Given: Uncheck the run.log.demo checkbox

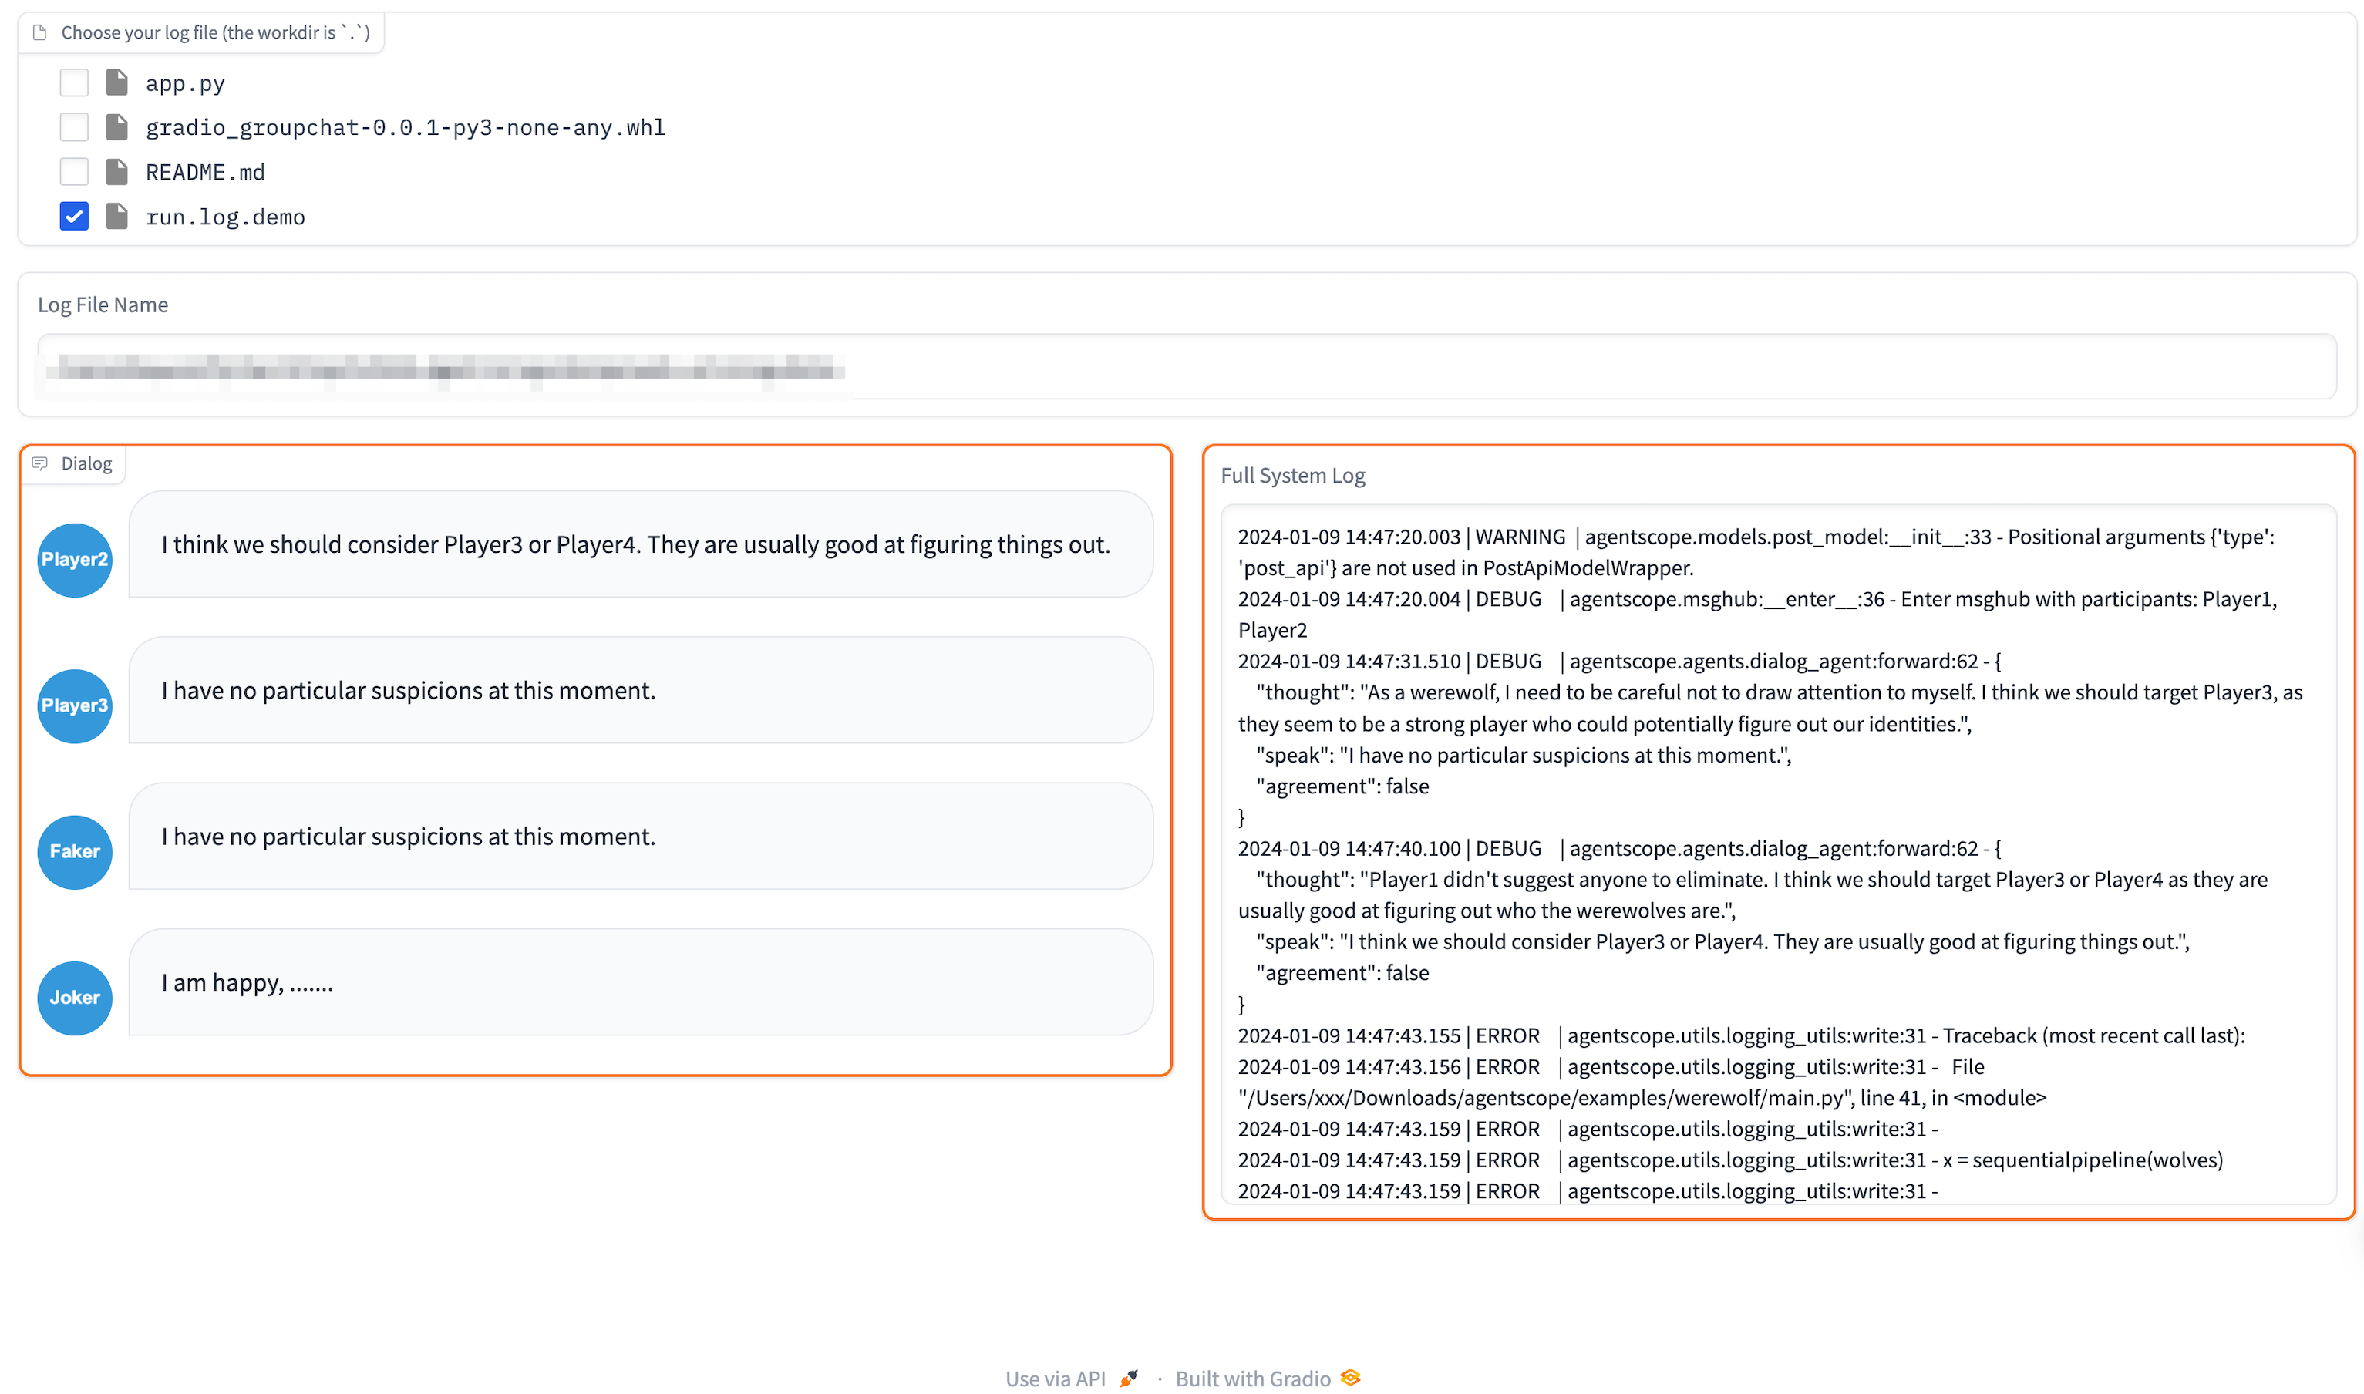Looking at the screenshot, I should point(74,216).
